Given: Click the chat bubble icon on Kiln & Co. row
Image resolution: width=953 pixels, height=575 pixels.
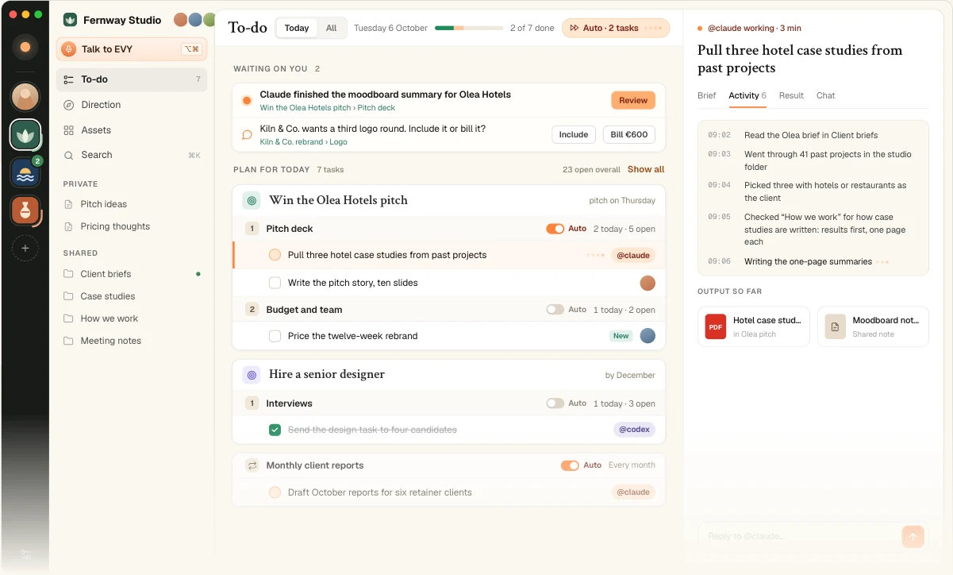Looking at the screenshot, I should (x=247, y=135).
